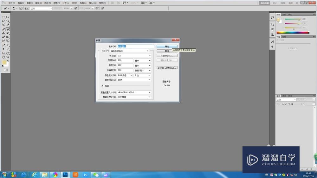Toggle airbrush mode in options bar
This screenshot has height=178, width=317.
pos(97,8)
